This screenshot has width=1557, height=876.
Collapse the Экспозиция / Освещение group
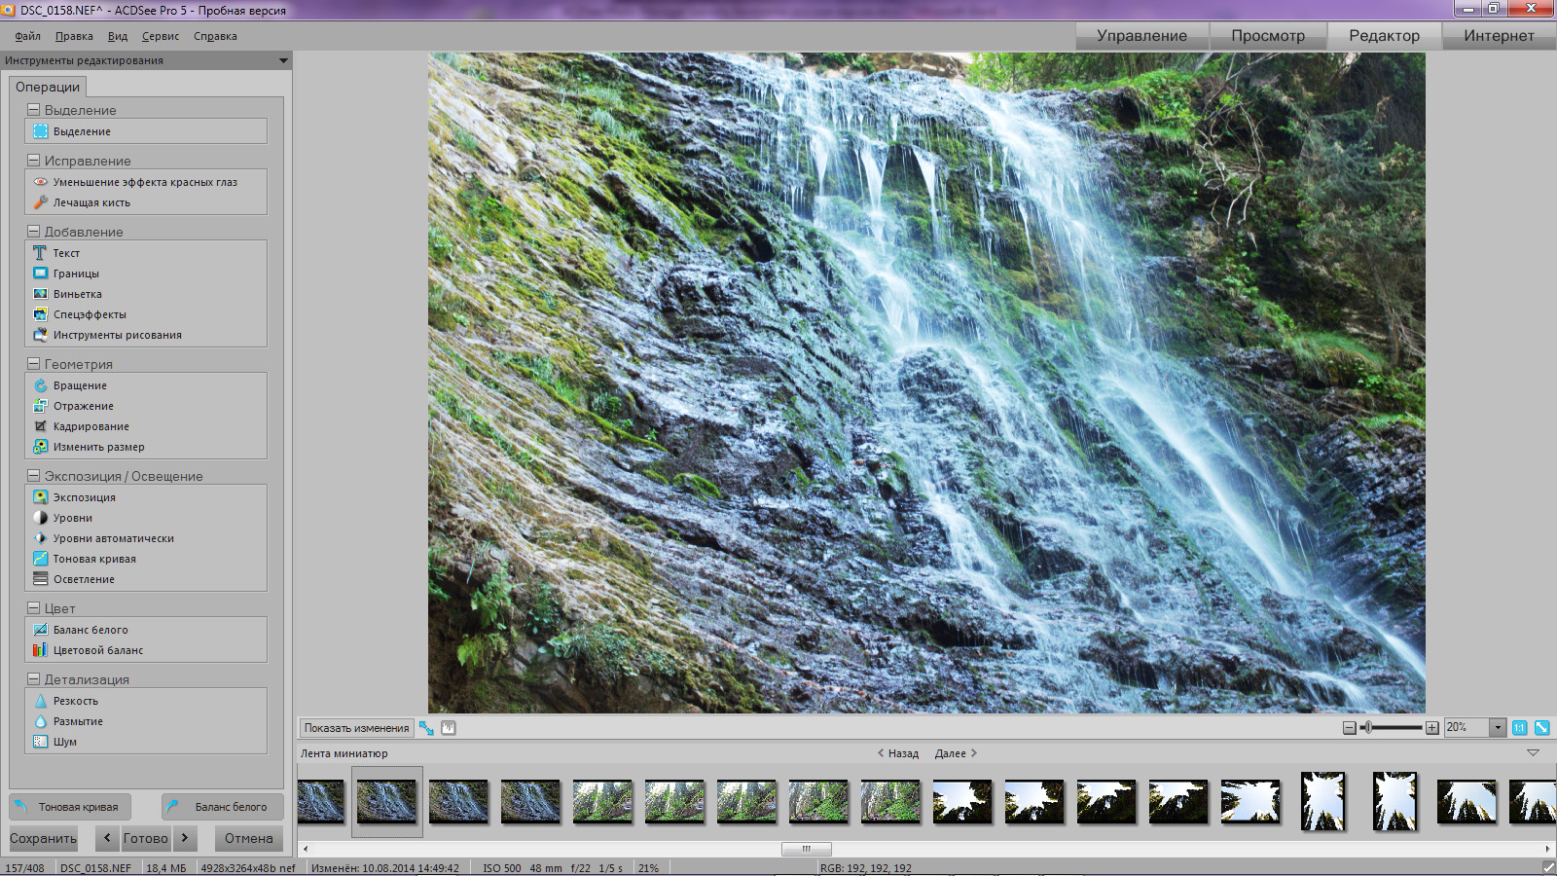[x=33, y=476]
